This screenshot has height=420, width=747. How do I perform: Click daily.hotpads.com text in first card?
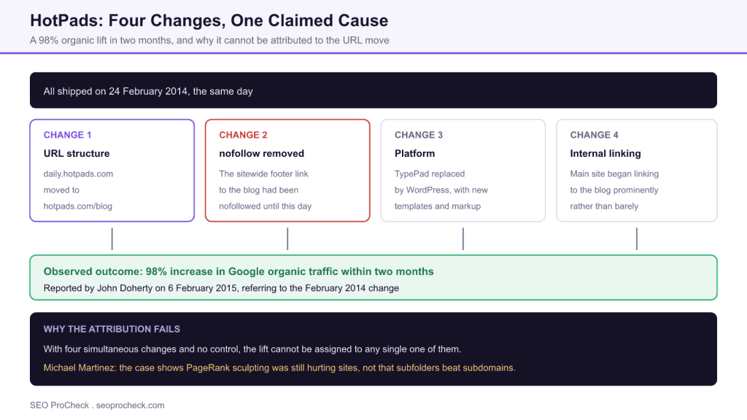click(x=78, y=174)
